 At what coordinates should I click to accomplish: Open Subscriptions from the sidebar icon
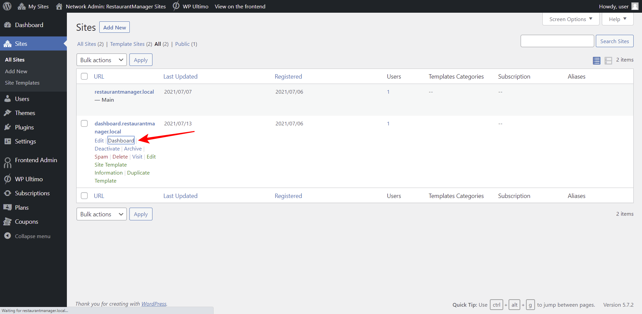coord(8,193)
